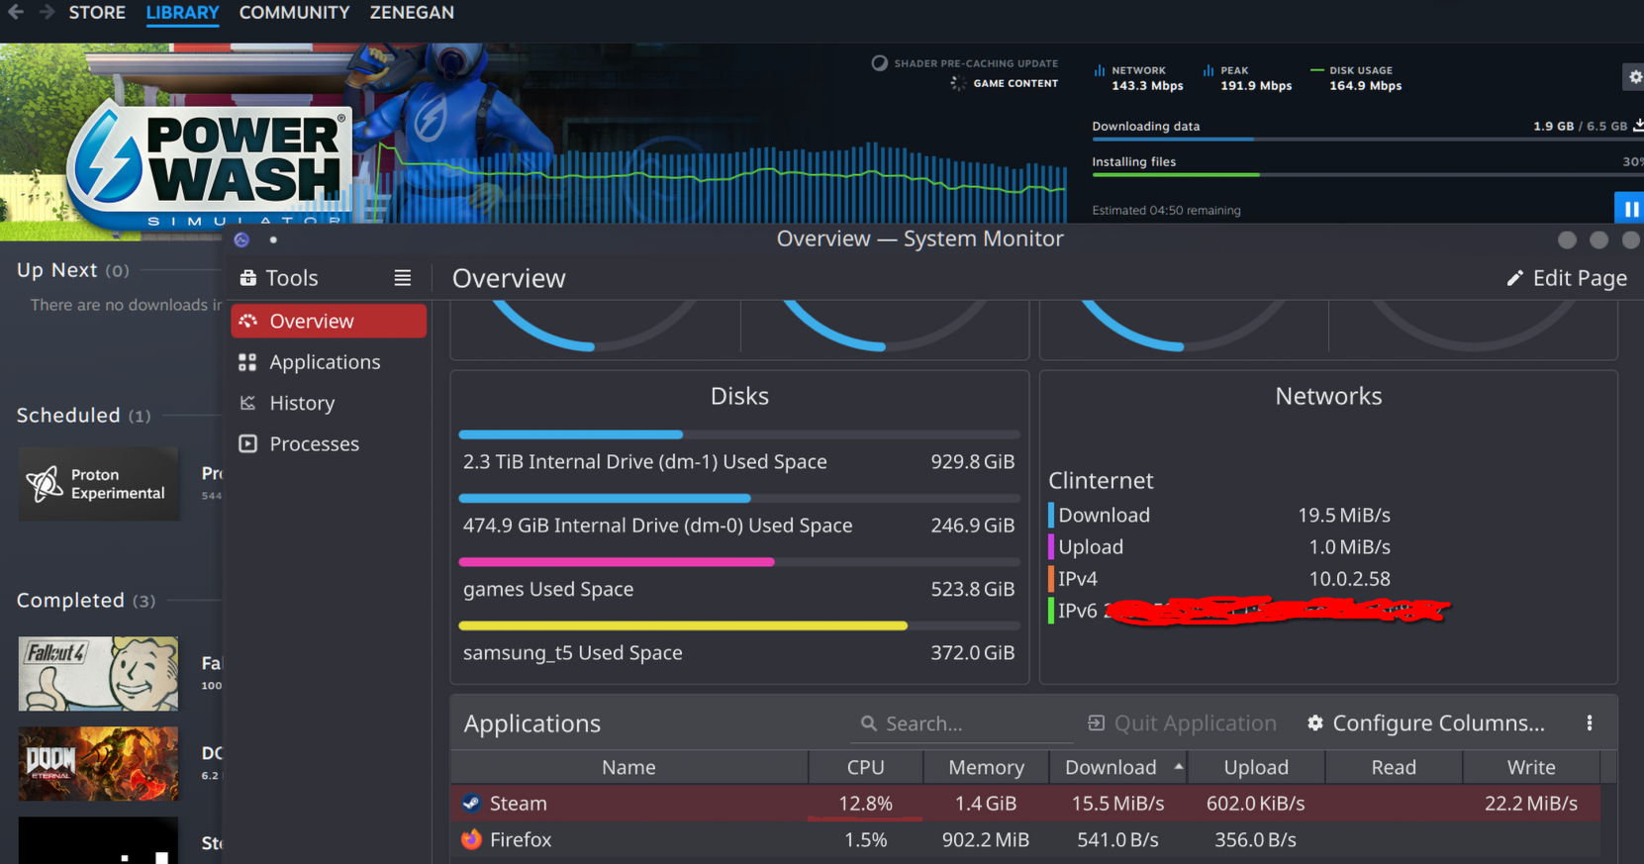The width and height of the screenshot is (1644, 864).
Task: Open Configure Columns settings
Action: [1425, 723]
